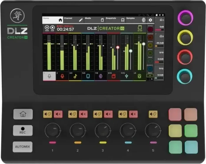206x164 pixels.
Task: Trigger the top maroon sample pad on screen
Action: (x=150, y=29)
